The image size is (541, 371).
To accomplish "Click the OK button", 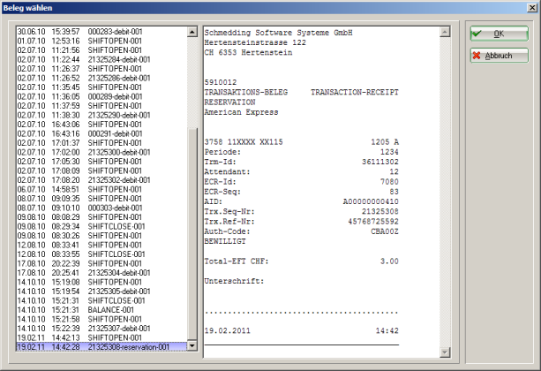I will click(498, 34).
